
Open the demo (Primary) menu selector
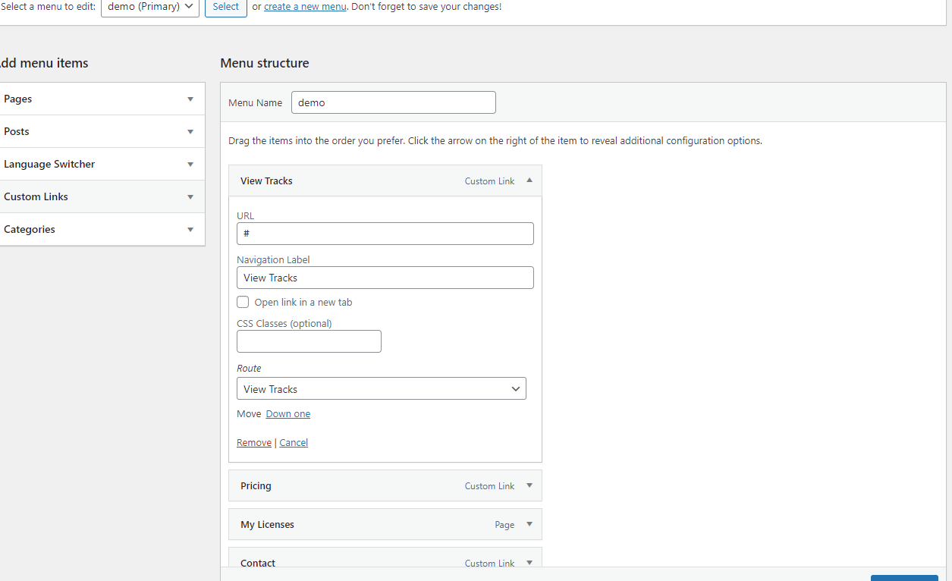click(x=150, y=7)
